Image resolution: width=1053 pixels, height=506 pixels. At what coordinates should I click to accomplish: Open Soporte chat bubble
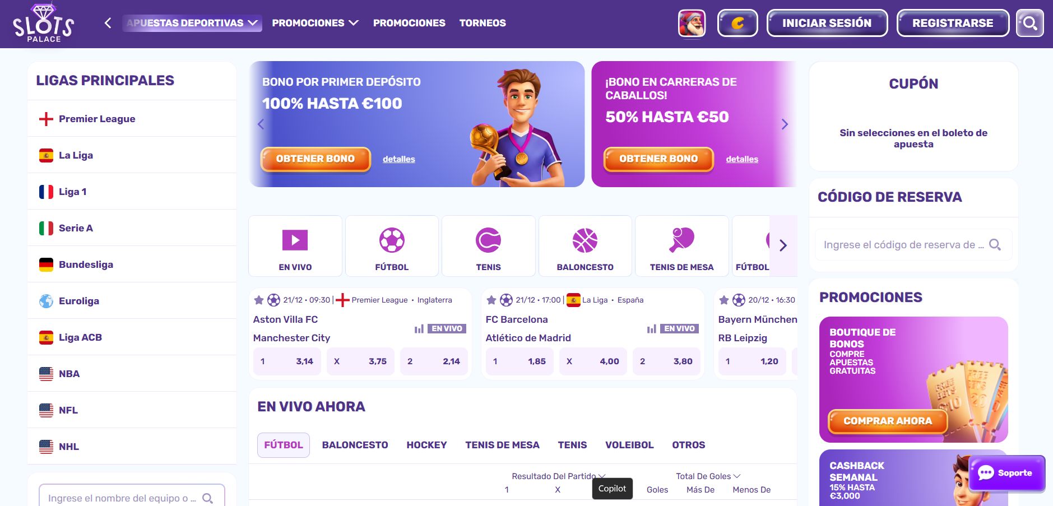pos(1007,473)
